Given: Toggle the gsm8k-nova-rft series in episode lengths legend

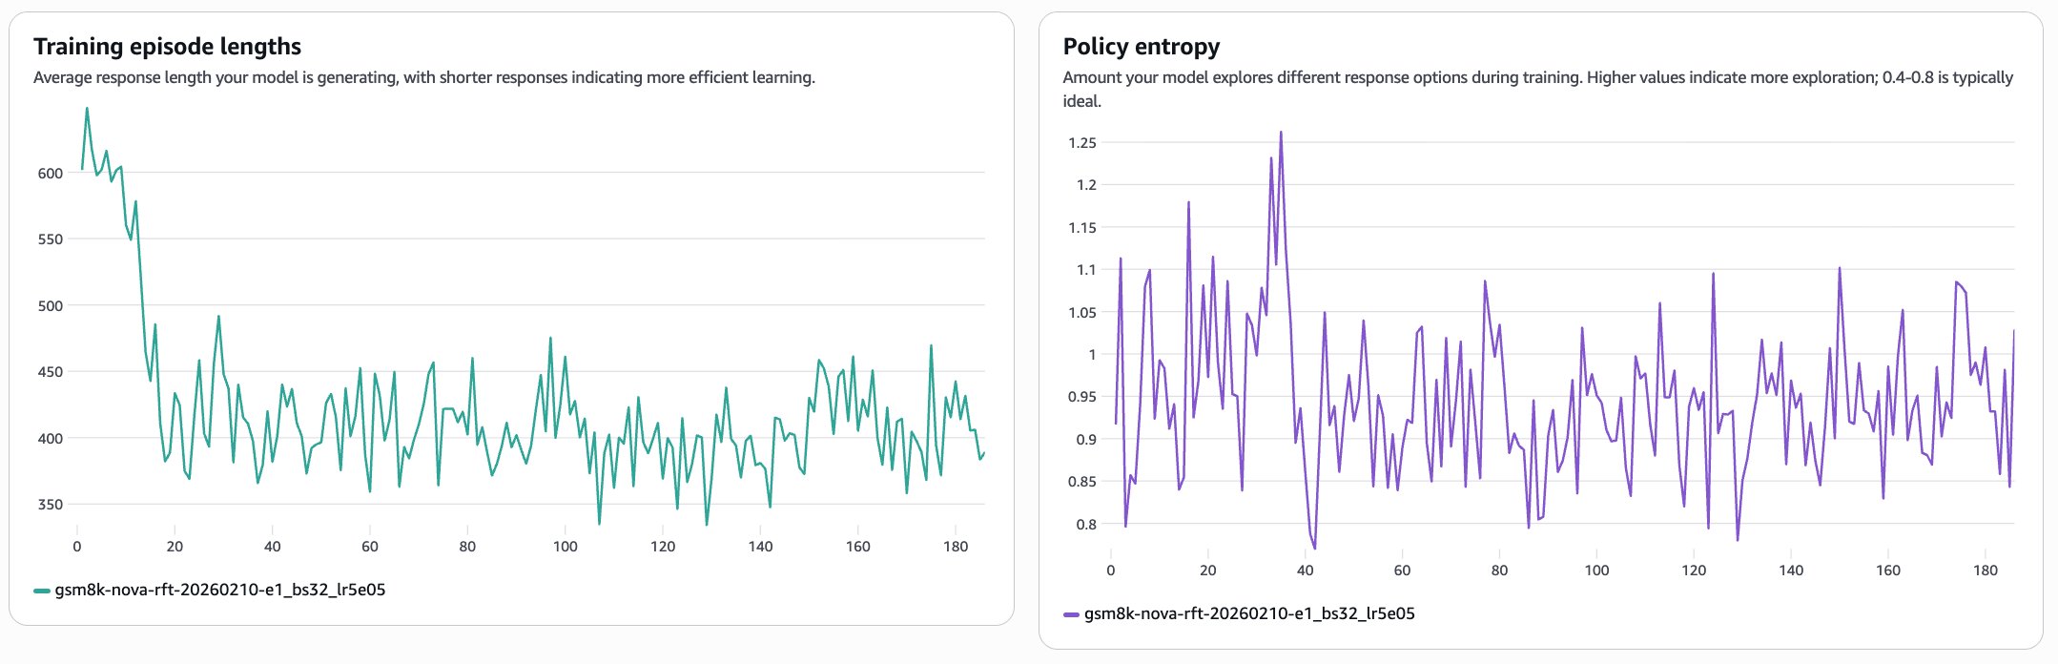Looking at the screenshot, I should coord(219,590).
